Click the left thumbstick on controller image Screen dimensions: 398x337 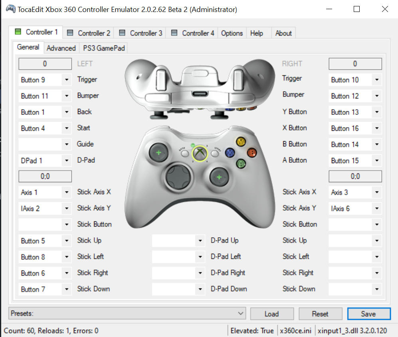[158, 153]
